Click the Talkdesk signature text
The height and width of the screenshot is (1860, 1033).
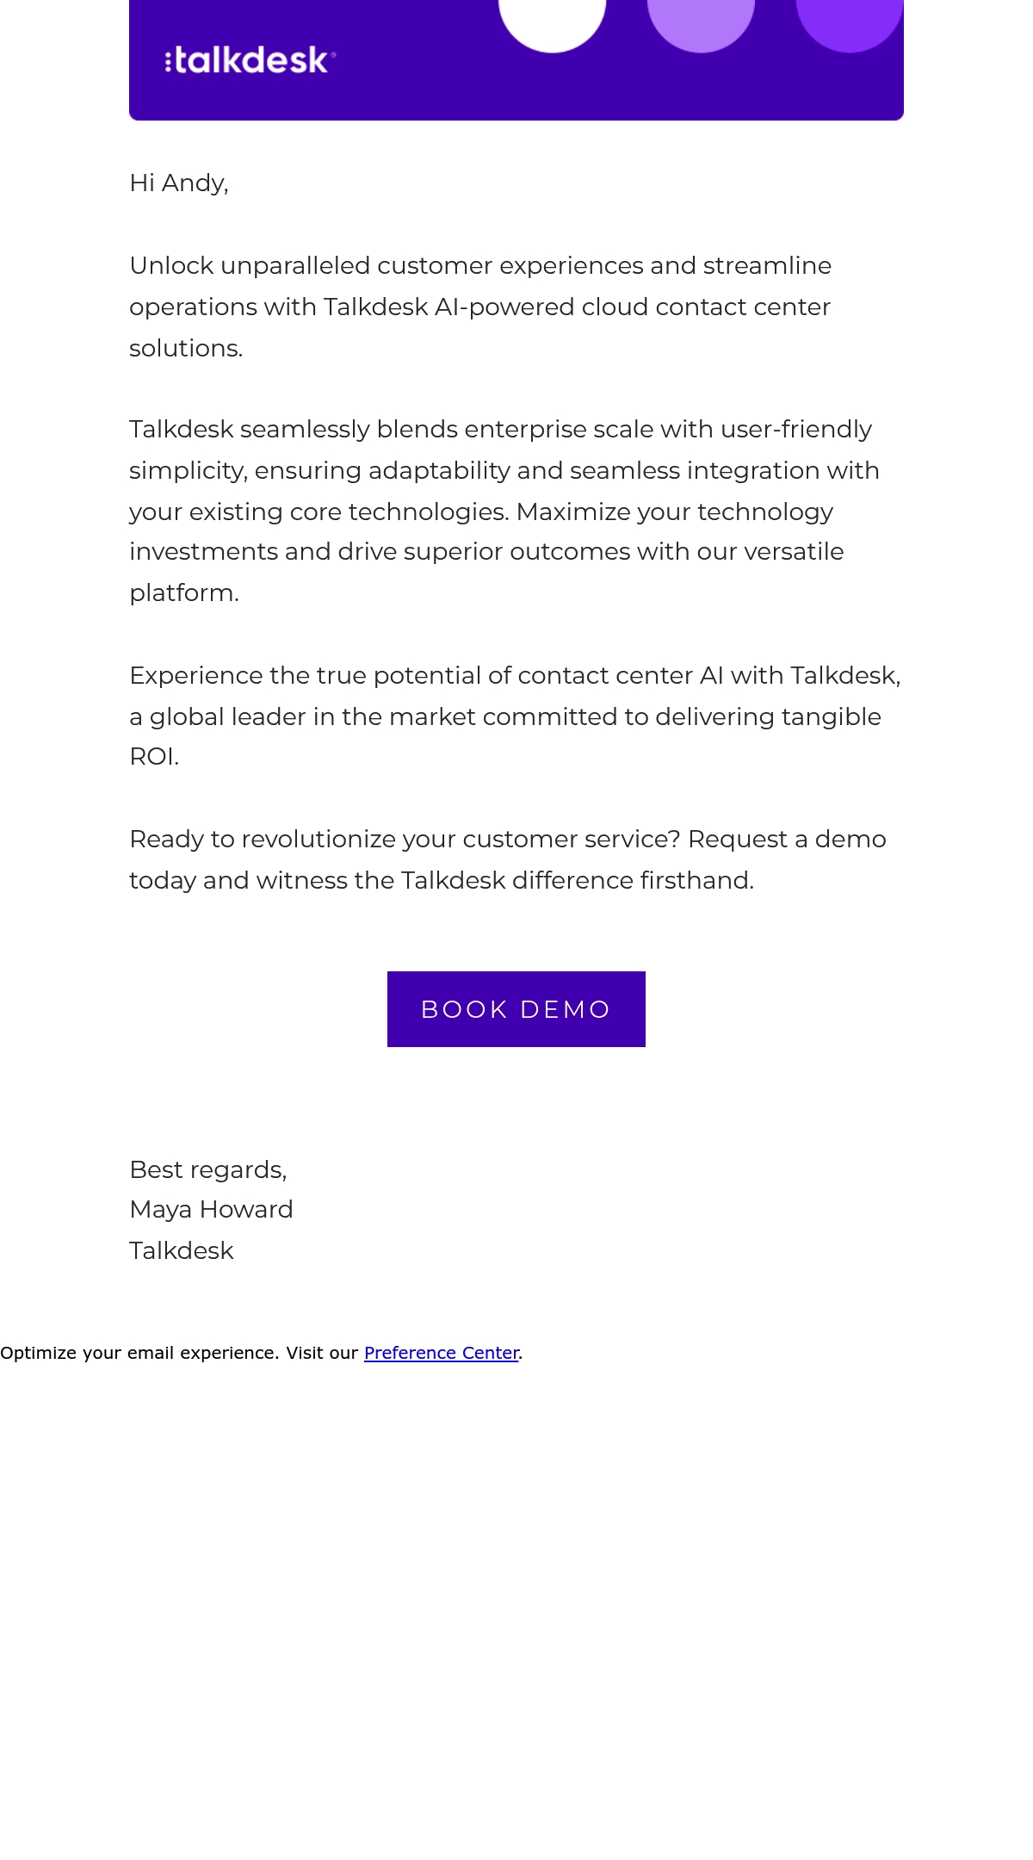pos(182,1250)
